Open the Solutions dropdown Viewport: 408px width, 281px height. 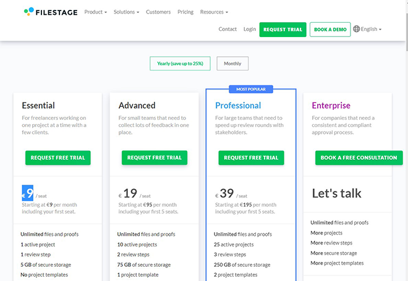[126, 12]
